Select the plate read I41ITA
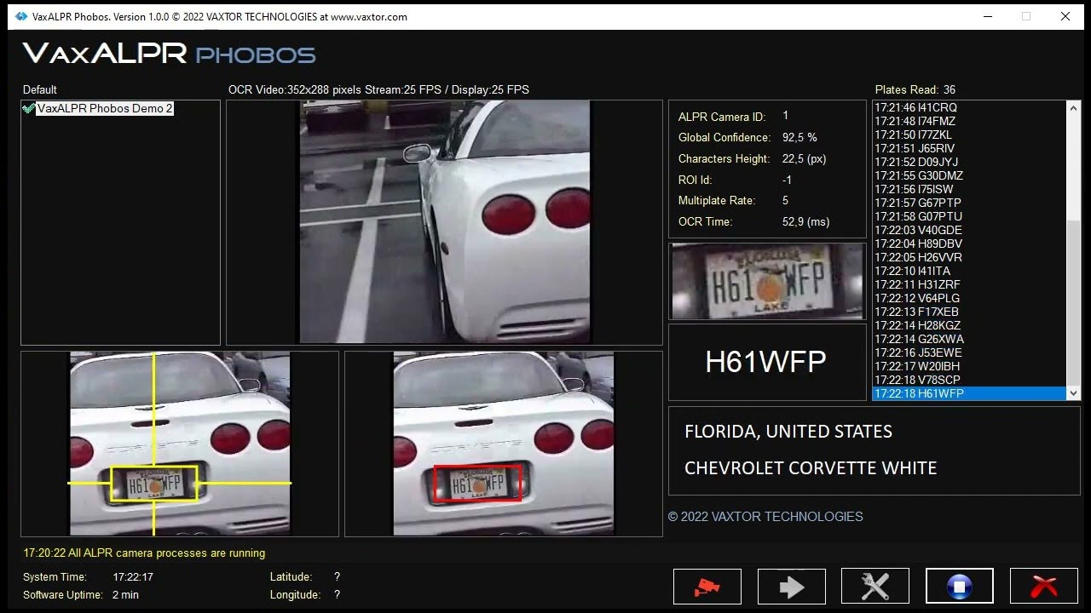This screenshot has width=1091, height=613. (969, 271)
